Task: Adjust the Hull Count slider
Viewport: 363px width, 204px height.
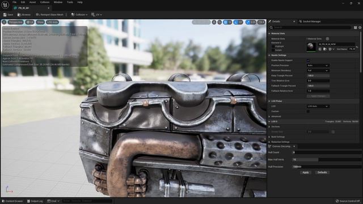Action: coord(327,152)
